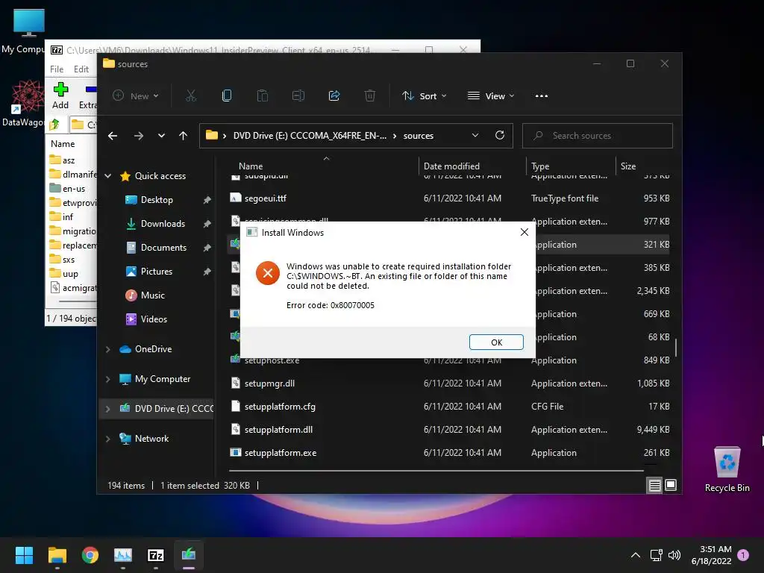Click the Share icon in Explorer toolbar
Viewport: 764px width, 573px height.
point(334,95)
